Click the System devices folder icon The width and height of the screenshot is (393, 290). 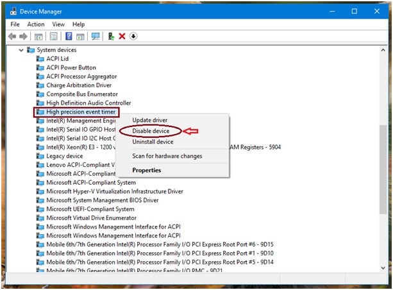coord(31,50)
